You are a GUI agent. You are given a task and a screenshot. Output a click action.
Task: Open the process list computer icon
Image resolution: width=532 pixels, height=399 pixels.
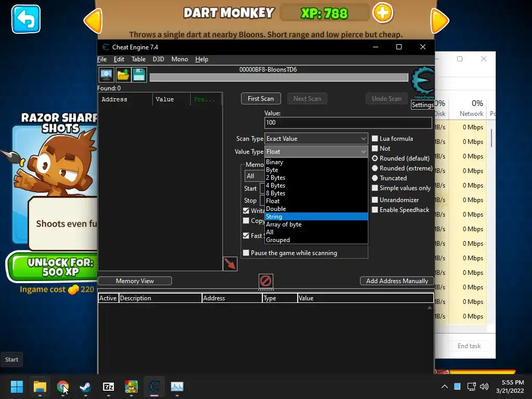tap(106, 75)
